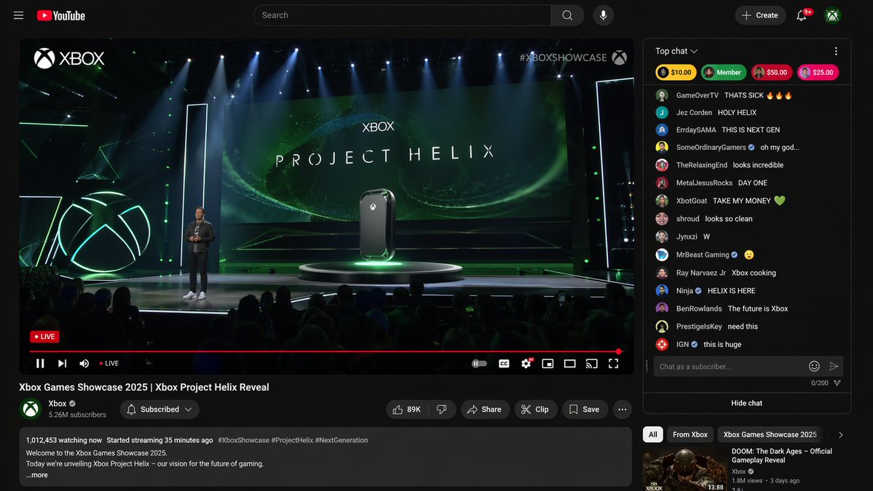Toggle the autoplay switch
The image size is (873, 491).
coord(479,364)
